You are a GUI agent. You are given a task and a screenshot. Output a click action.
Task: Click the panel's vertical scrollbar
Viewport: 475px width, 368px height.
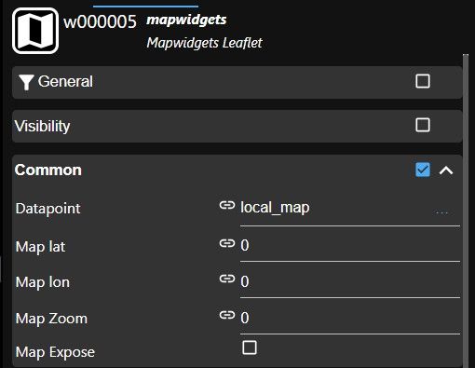click(x=466, y=211)
